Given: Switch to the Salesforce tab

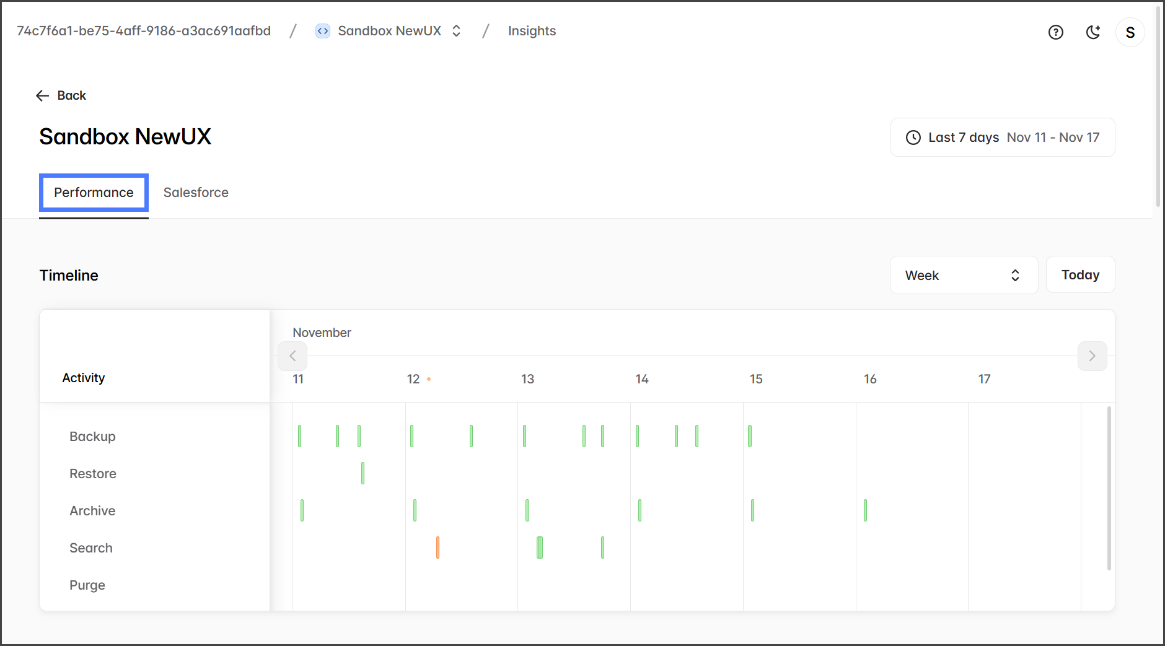Looking at the screenshot, I should (x=196, y=193).
